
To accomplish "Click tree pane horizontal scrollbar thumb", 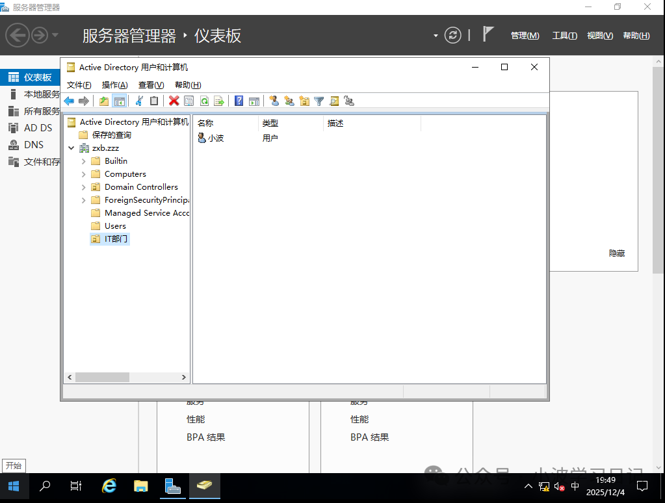I will click(102, 377).
